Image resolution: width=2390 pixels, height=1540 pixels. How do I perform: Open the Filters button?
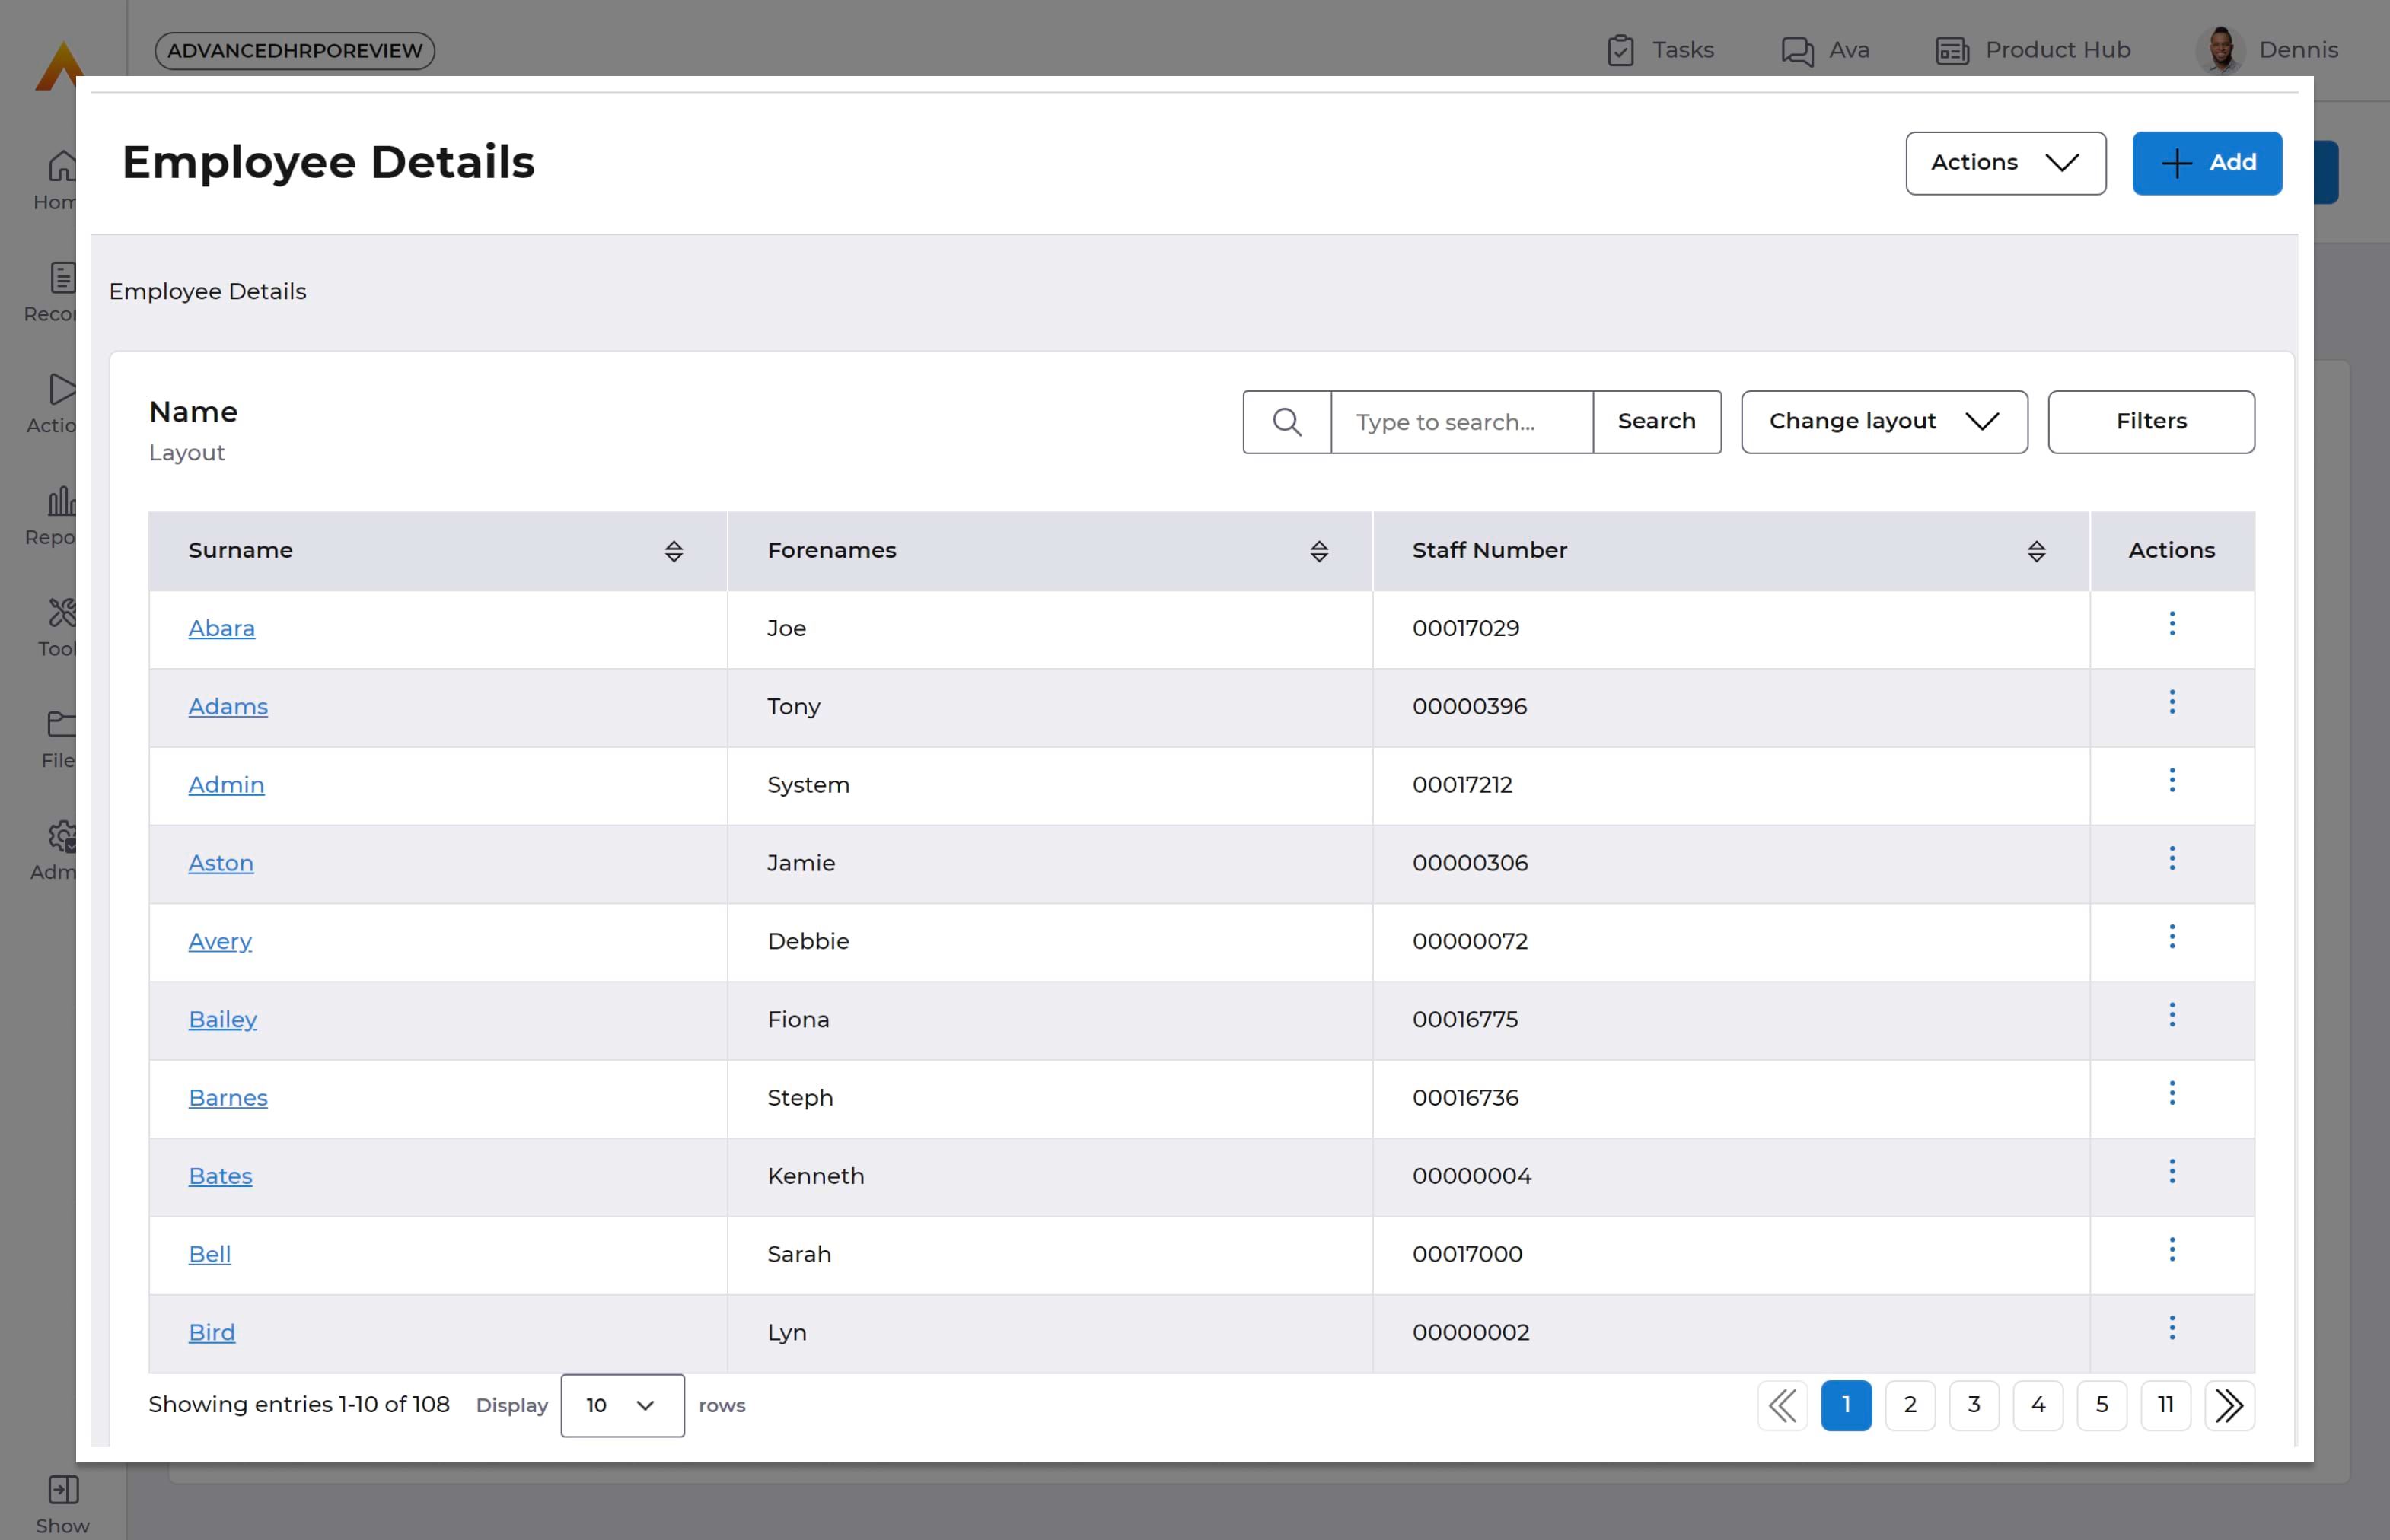coord(2151,422)
